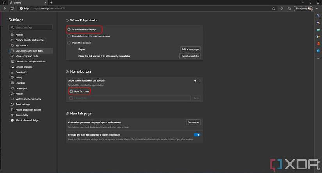322x173 pixels.
Task: Toggle Preload the new tab page switch
Action: click(197, 135)
